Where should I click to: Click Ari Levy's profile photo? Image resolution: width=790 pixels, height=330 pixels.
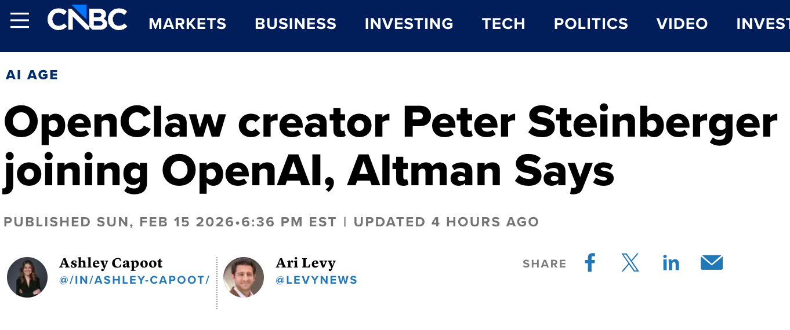click(x=244, y=277)
